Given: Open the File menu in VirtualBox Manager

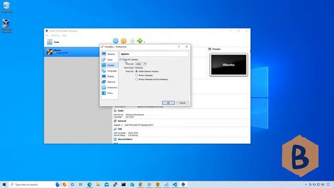Looking at the screenshot, I should [x=47, y=36].
